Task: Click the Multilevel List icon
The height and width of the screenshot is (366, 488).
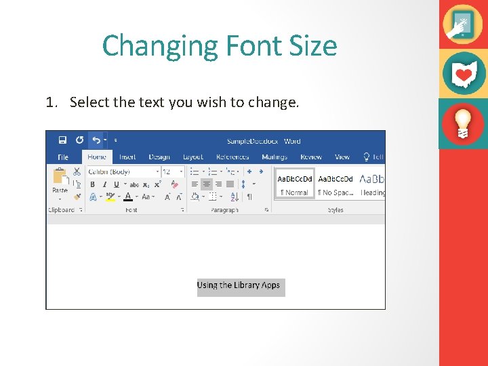Action: pyautogui.click(x=230, y=171)
